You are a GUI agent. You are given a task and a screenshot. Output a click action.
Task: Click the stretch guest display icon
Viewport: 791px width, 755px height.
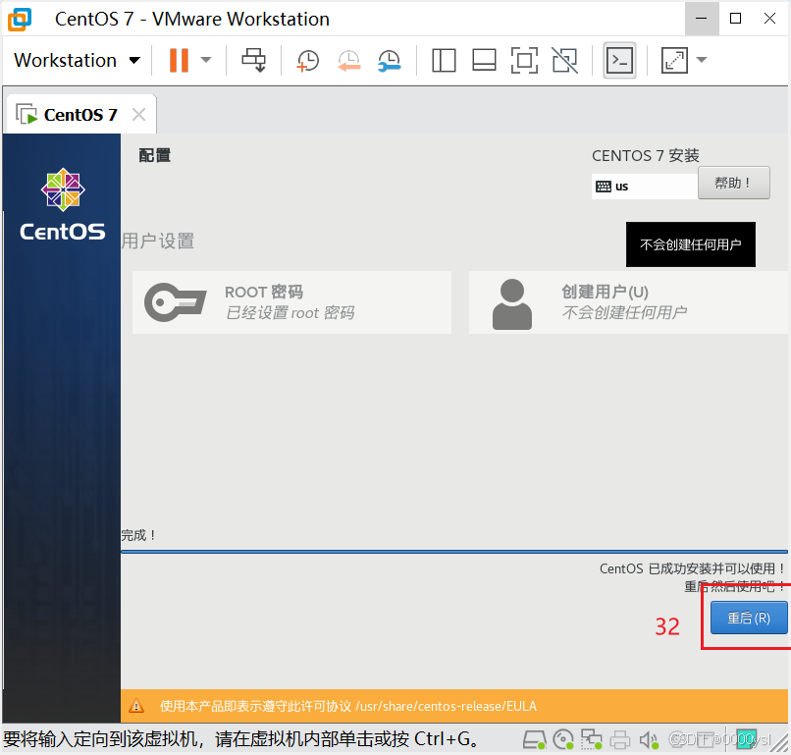point(674,60)
